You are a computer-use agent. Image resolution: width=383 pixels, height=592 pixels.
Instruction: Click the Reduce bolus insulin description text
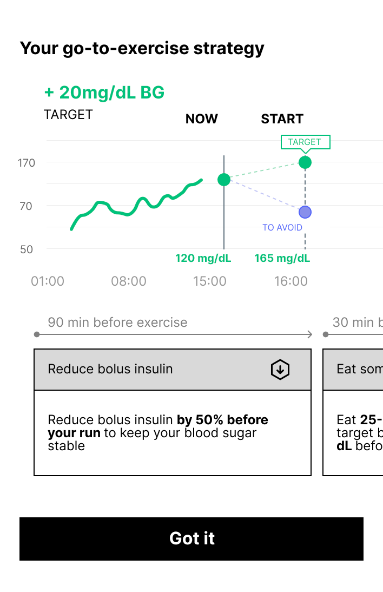coord(158,433)
